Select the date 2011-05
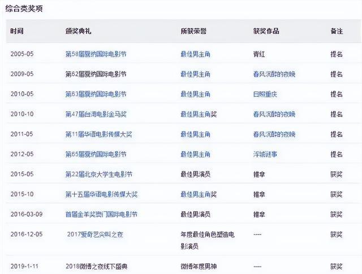 pos(21,134)
